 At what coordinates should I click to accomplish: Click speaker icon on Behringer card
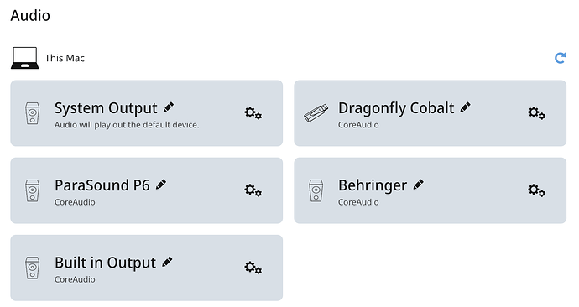click(x=316, y=190)
